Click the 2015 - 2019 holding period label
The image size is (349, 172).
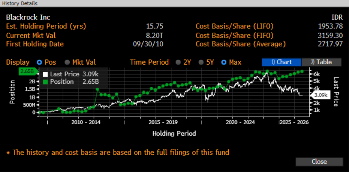coord(163,122)
